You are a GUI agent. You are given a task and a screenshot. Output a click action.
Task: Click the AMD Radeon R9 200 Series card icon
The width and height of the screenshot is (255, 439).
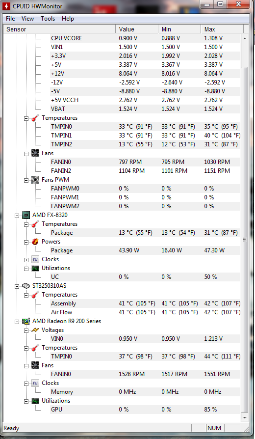click(x=25, y=321)
